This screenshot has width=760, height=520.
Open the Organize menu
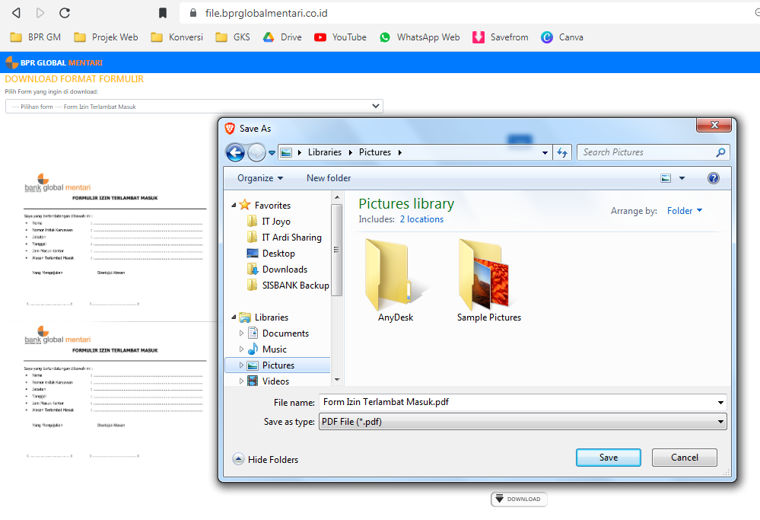pyautogui.click(x=259, y=178)
